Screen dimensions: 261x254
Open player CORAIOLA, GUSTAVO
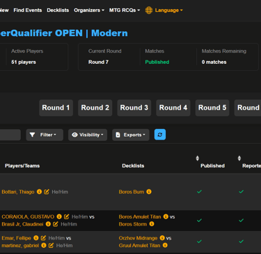pos(28,217)
